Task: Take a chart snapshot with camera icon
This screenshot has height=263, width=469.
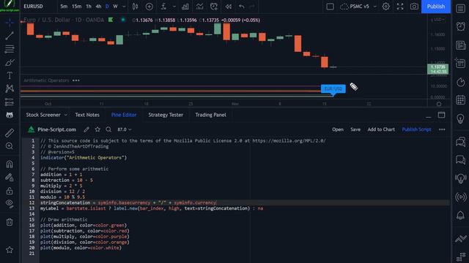Action: coord(414,7)
